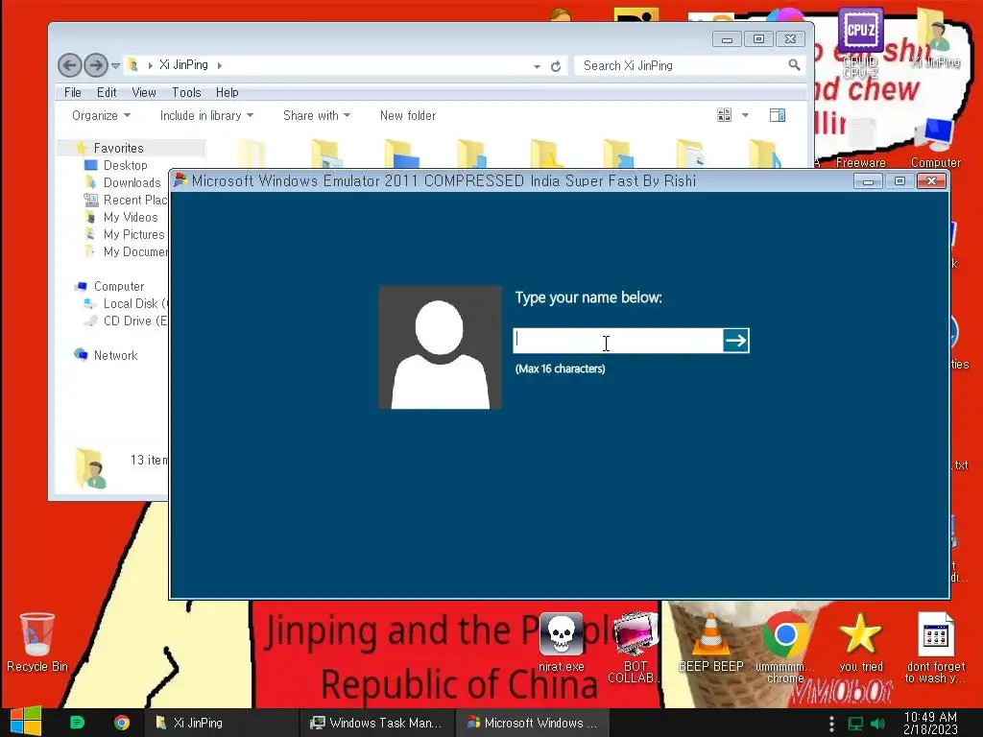Refresh the Xi JinPing folder view

pyautogui.click(x=556, y=66)
